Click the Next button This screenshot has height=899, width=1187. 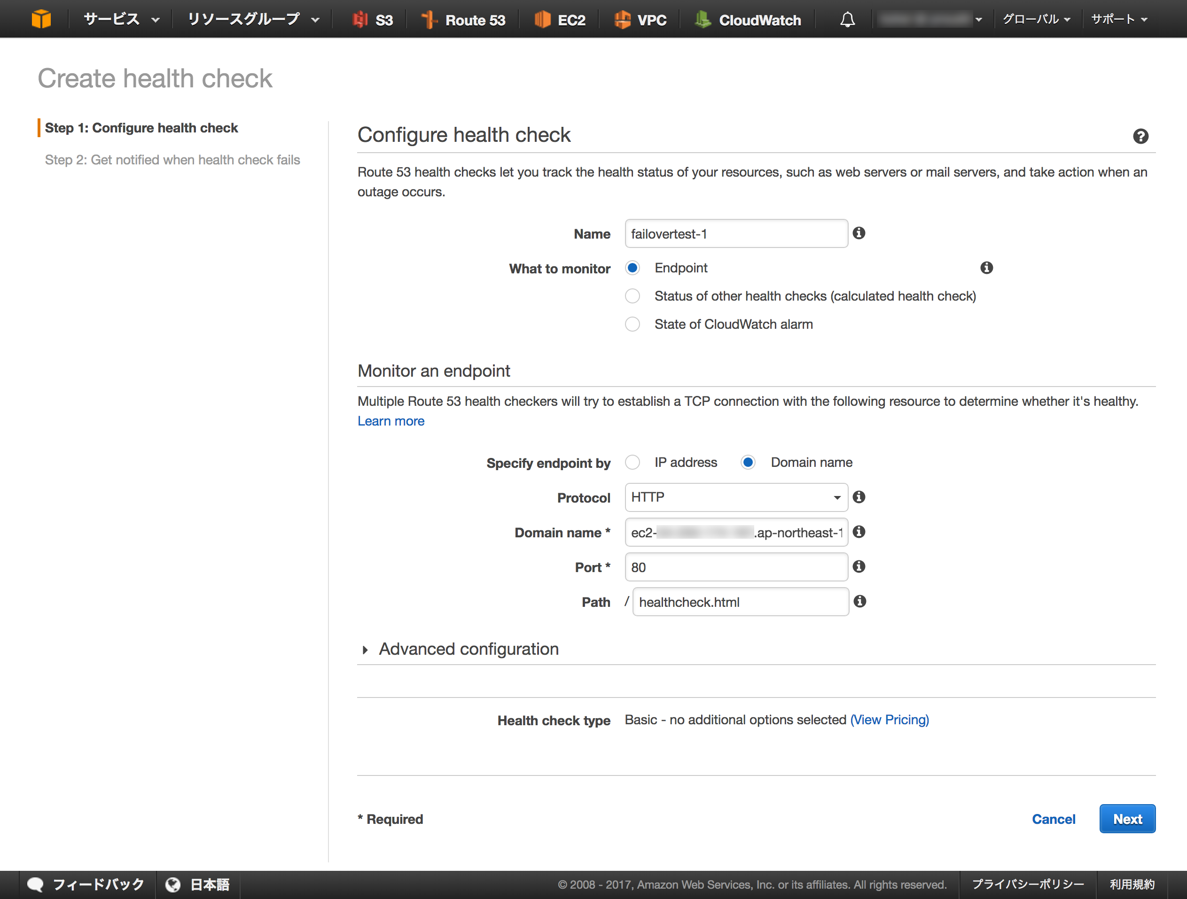coord(1126,819)
